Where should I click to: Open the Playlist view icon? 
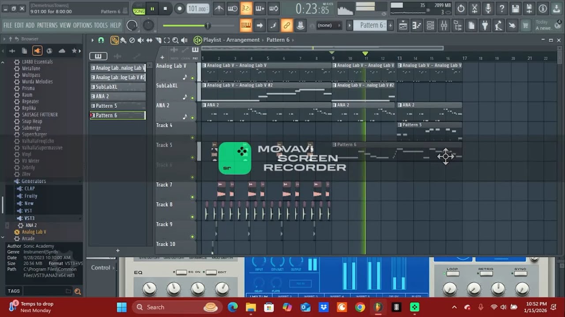click(x=403, y=26)
